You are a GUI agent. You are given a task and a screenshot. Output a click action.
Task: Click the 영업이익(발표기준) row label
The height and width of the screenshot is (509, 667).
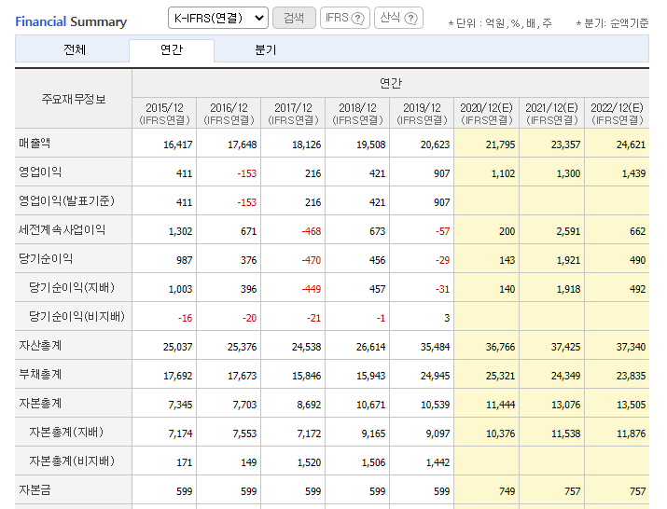click(x=66, y=200)
